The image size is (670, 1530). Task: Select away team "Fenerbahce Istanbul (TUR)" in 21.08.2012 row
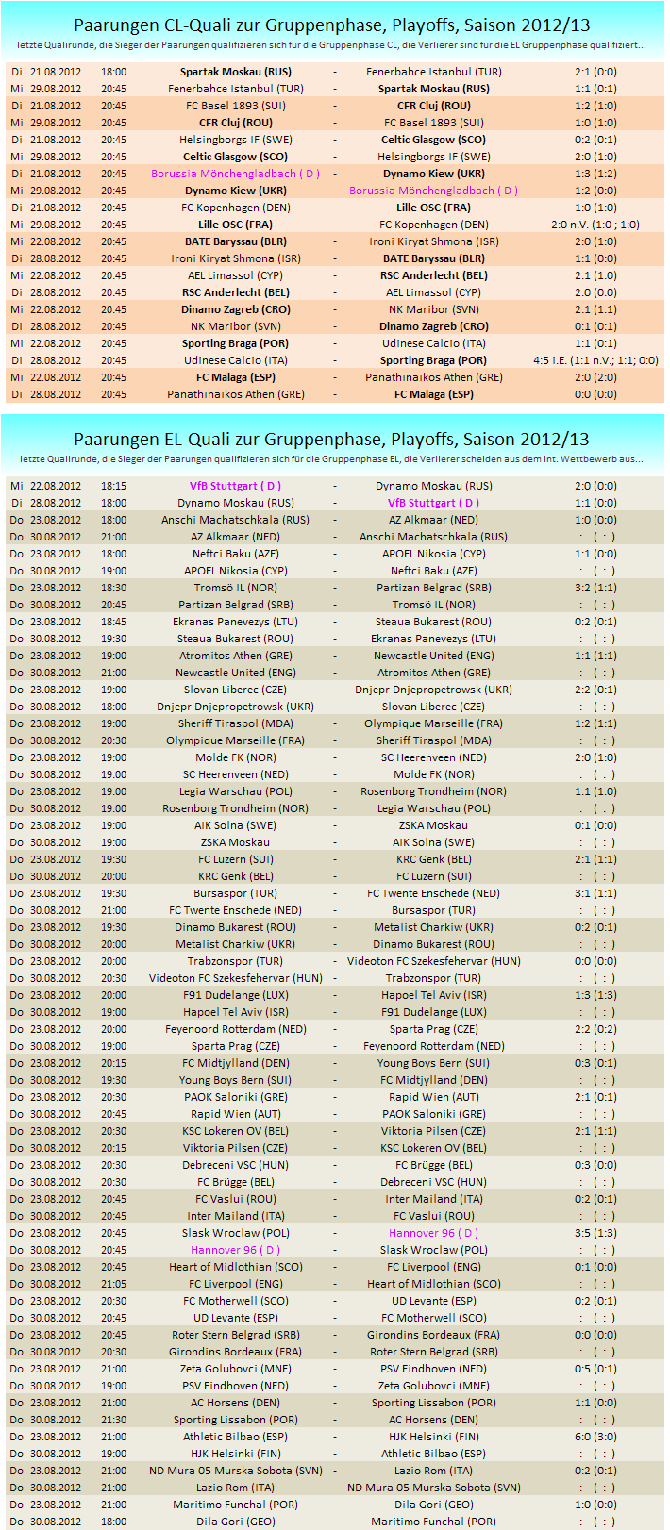tap(434, 72)
